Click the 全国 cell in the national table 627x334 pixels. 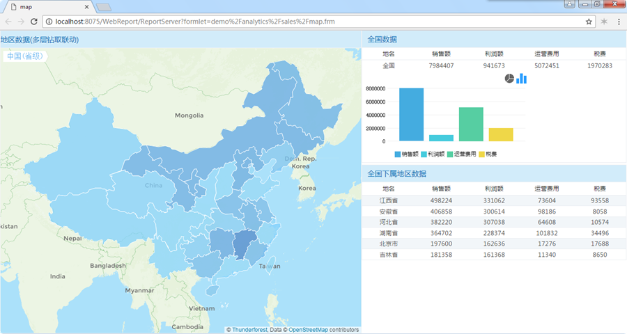point(389,65)
